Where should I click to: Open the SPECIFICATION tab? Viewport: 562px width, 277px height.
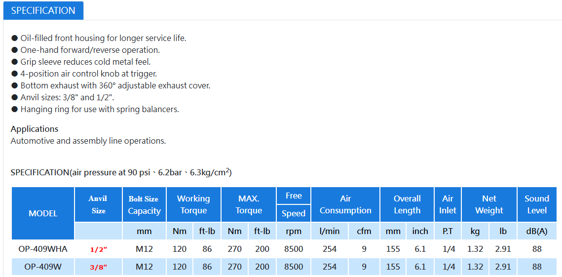coord(43,10)
